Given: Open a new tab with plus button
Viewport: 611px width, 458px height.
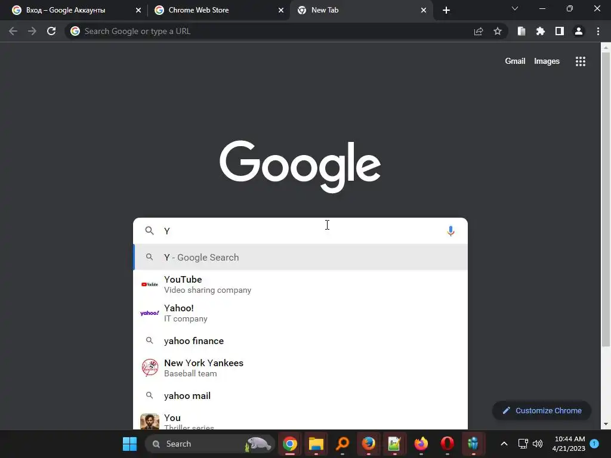Looking at the screenshot, I should [446, 10].
